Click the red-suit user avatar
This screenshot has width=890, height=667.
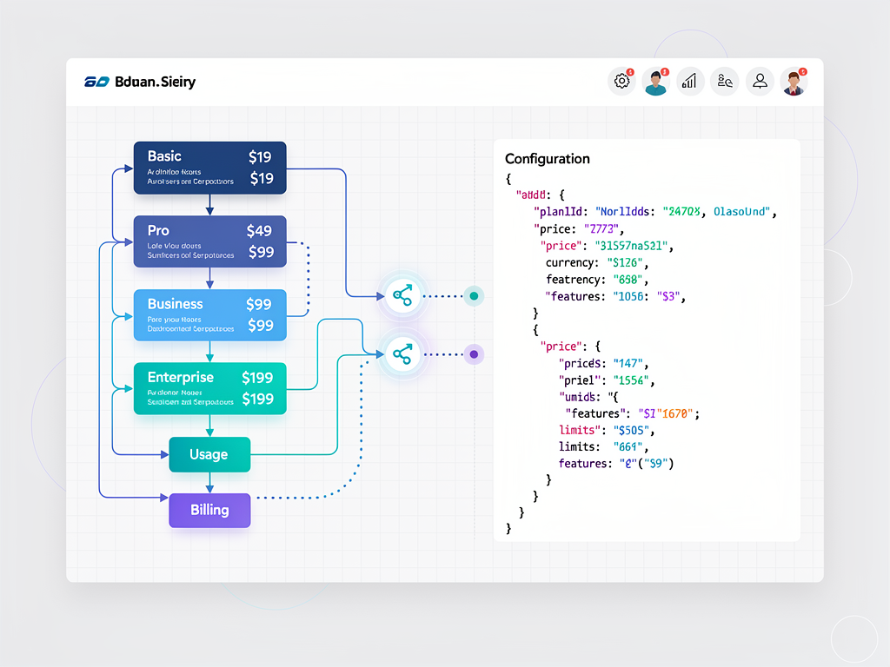pyautogui.click(x=794, y=81)
